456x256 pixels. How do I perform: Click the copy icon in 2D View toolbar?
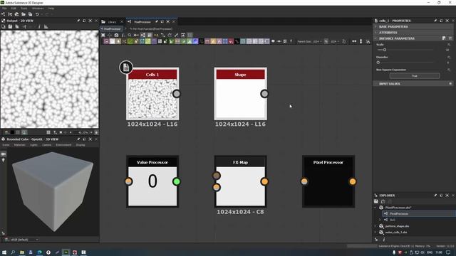pos(17,27)
